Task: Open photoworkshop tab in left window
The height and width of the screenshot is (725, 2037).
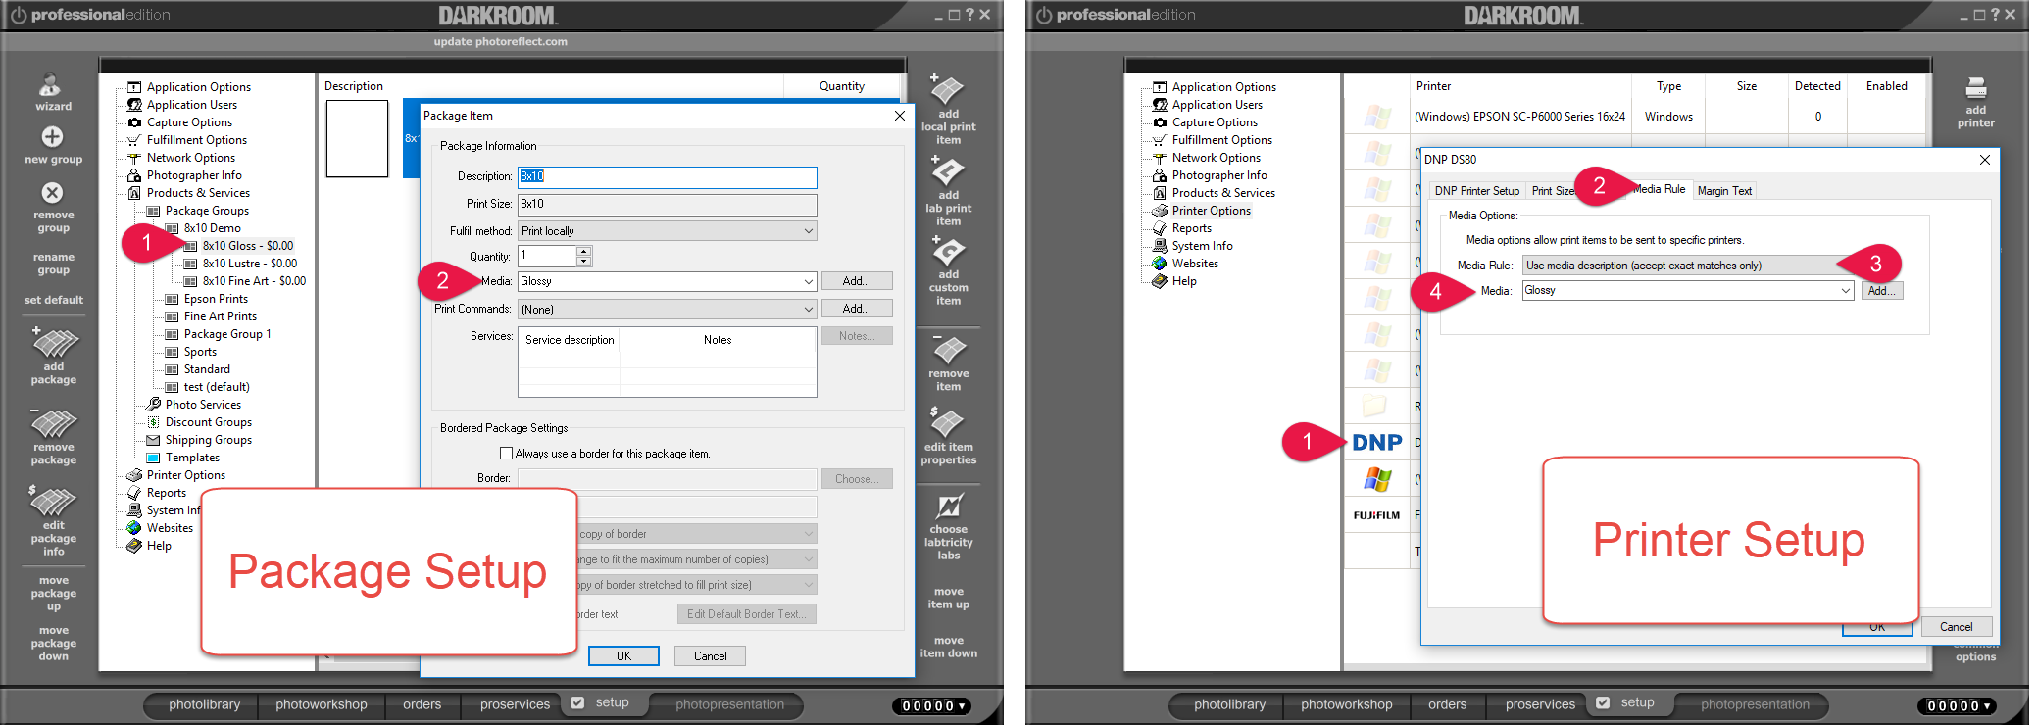Action: click(321, 704)
